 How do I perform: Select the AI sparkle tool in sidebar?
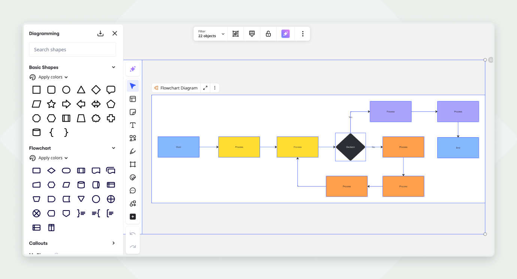pos(133,69)
